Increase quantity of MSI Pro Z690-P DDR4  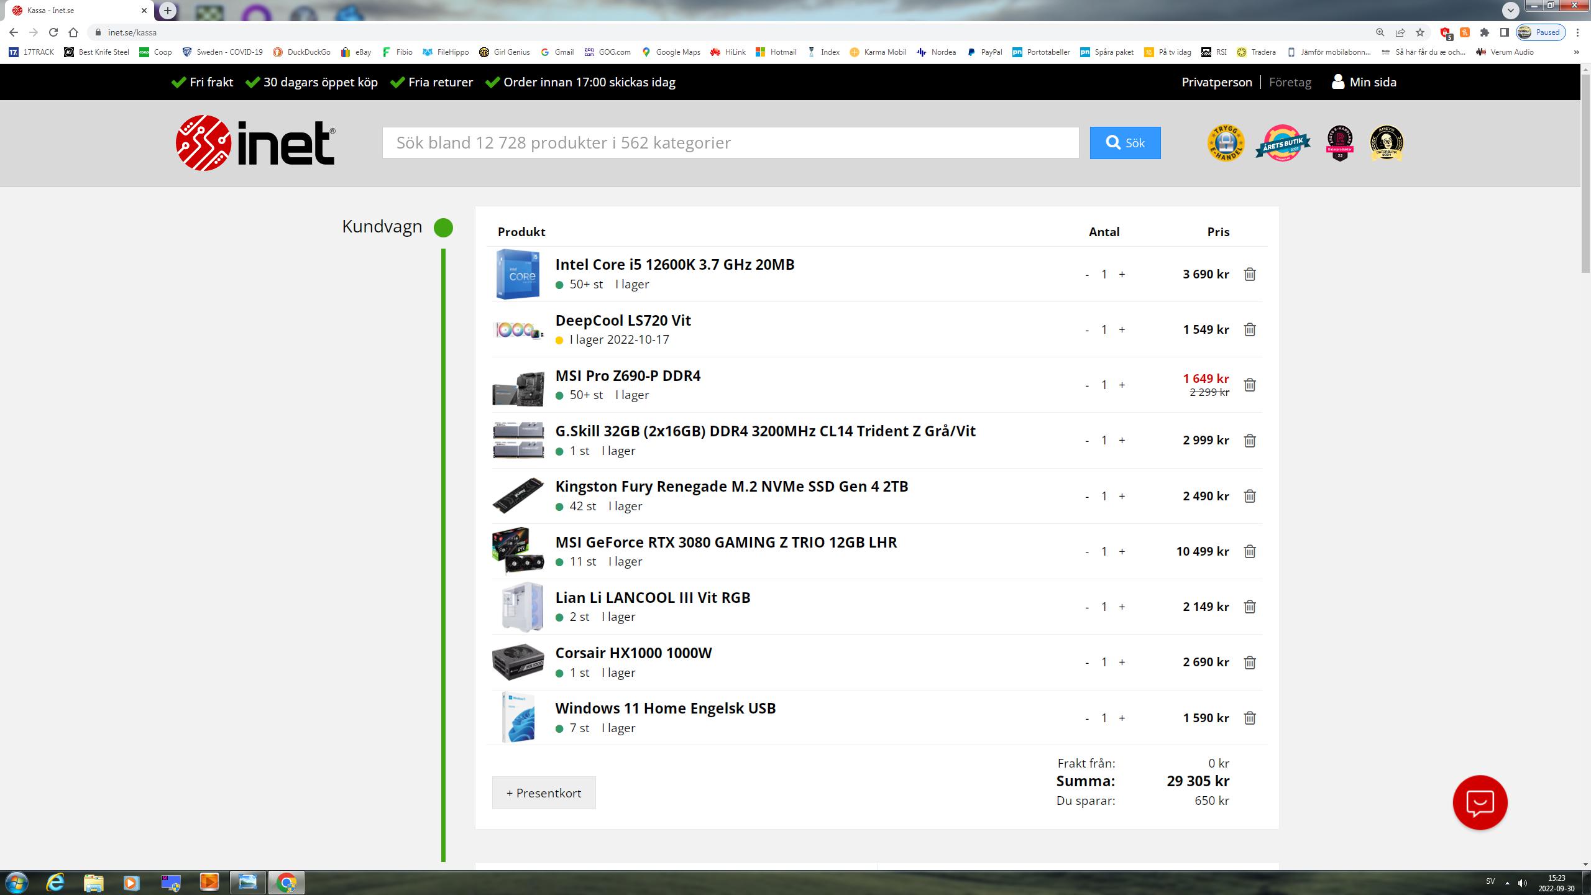pyautogui.click(x=1122, y=385)
